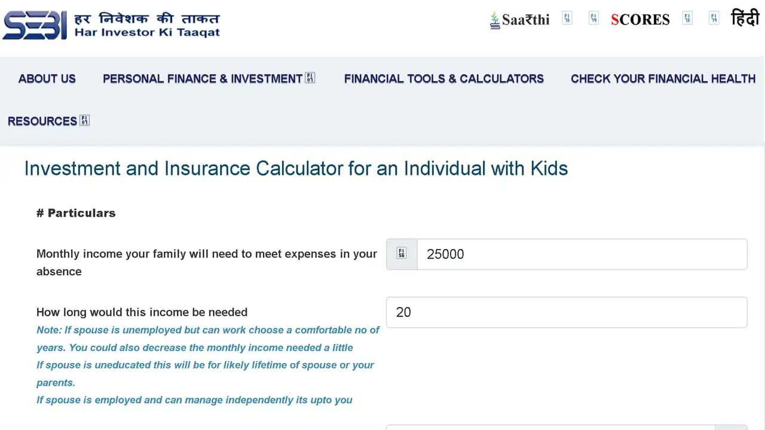Viewport: 765px width, 430px height.
Task: Expand the Resources menu
Action: click(42, 121)
